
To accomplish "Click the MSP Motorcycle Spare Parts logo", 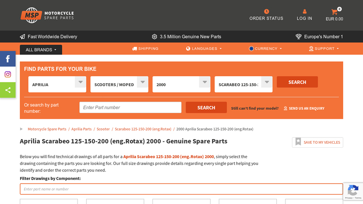I will [47, 15].
